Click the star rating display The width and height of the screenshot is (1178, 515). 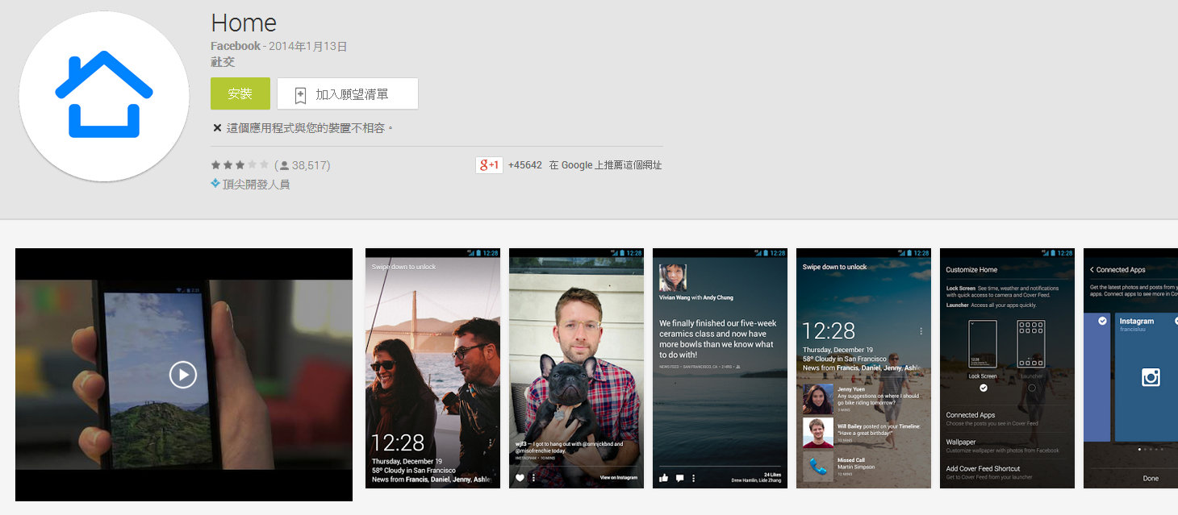[240, 164]
